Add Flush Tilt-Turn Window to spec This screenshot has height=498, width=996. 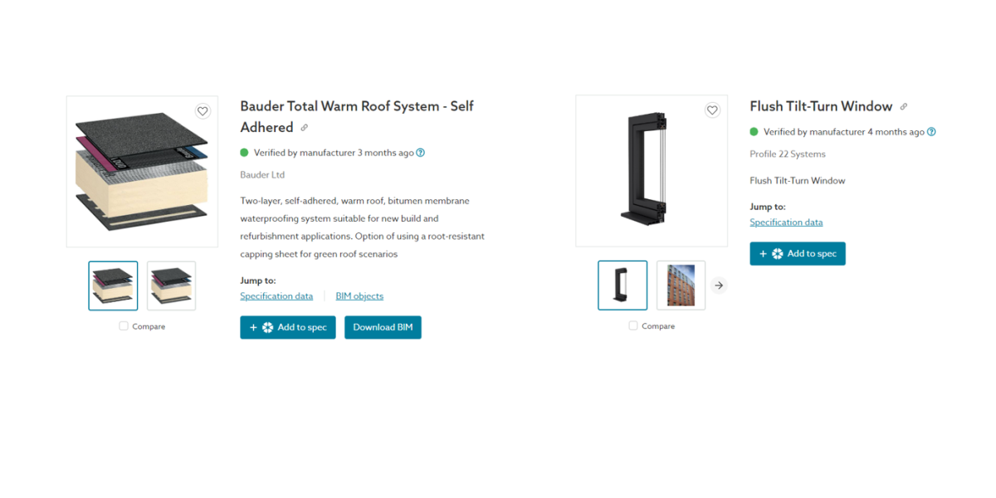click(x=798, y=253)
